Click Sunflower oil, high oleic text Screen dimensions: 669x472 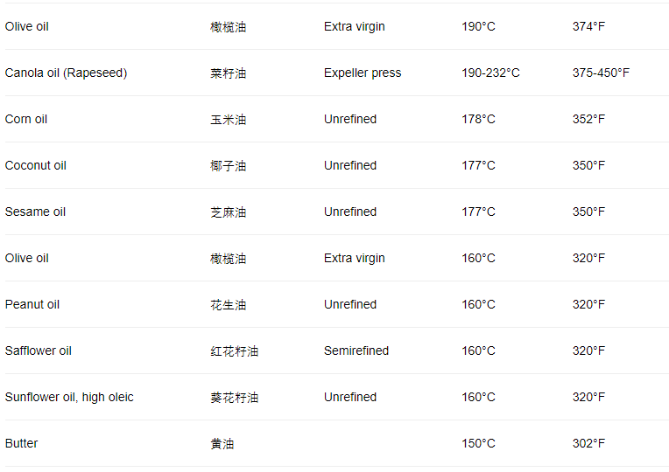tap(69, 397)
